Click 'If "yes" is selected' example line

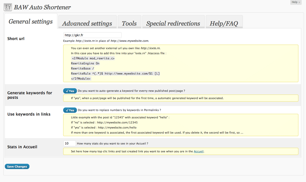[x=104, y=128]
